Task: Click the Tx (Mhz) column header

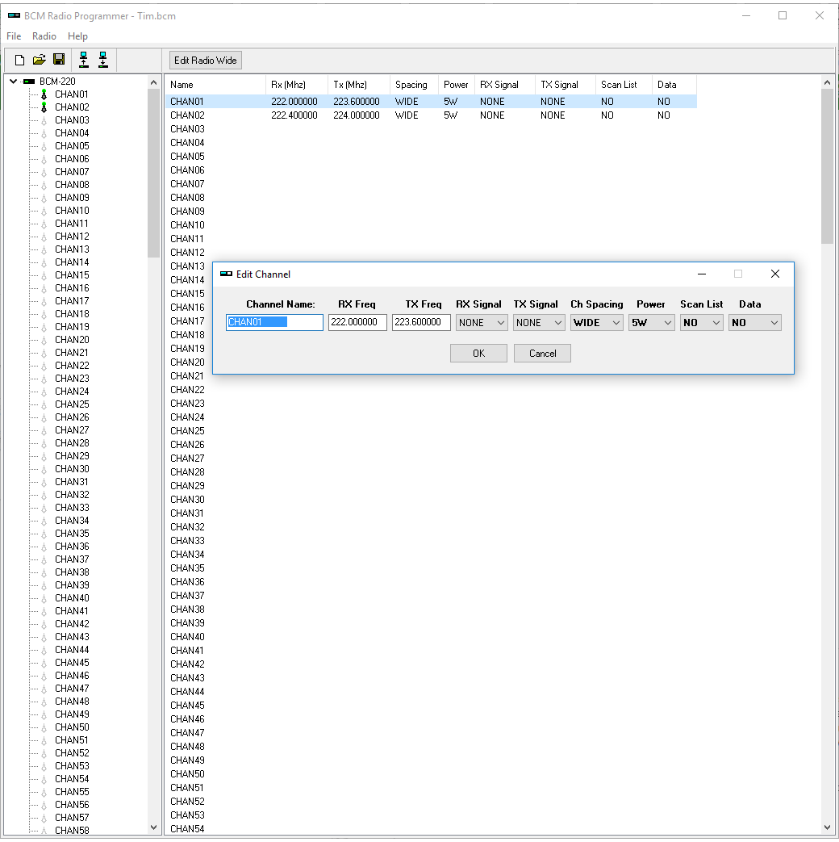Action: pyautogui.click(x=358, y=85)
